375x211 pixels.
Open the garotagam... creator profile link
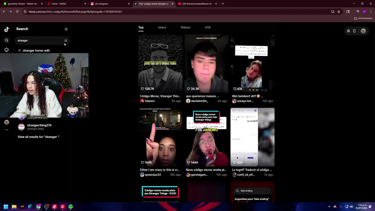click(x=197, y=175)
